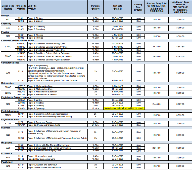The width and height of the screenshot is (192, 170).
Task: Select the 'Economics' section heading
Action: coord(7,153)
